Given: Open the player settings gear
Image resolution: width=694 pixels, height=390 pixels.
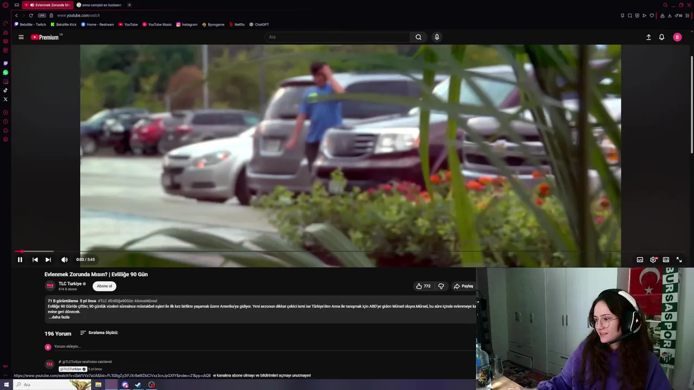Looking at the screenshot, I should [x=653, y=259].
